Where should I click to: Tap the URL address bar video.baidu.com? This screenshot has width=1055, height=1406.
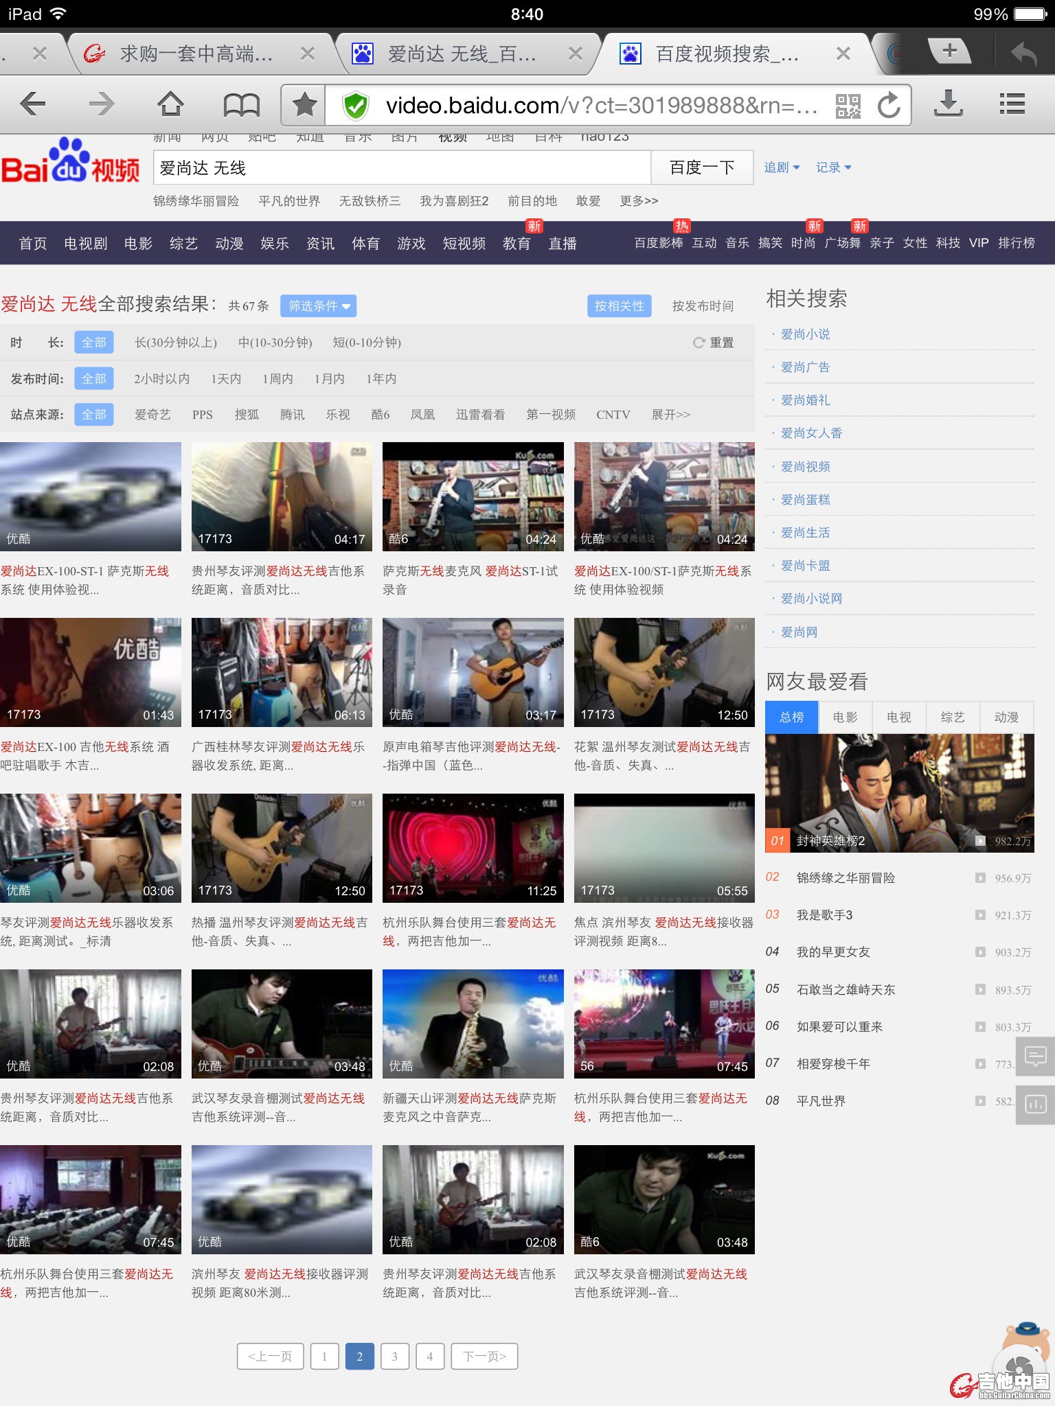pyautogui.click(x=601, y=106)
